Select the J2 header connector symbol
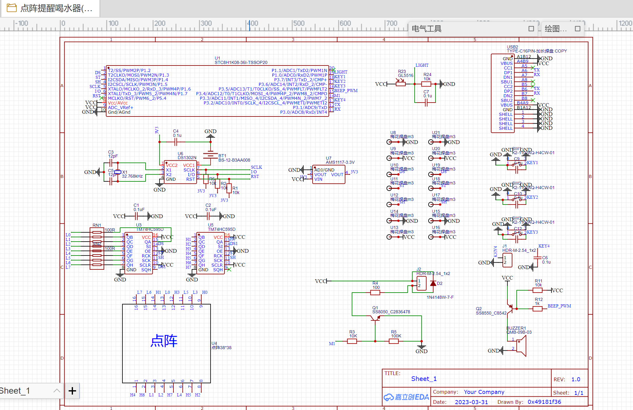Viewport: 633px width, 410px height. (x=421, y=283)
